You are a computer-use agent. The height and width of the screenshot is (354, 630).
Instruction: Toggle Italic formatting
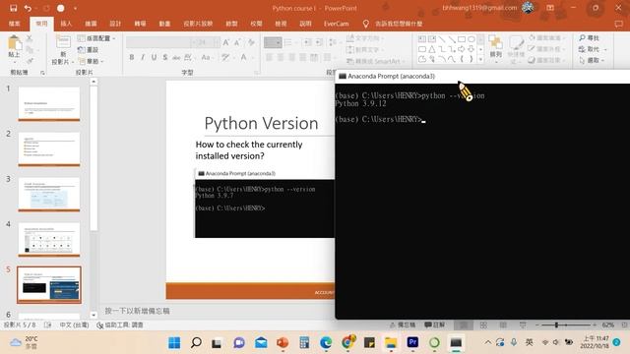(x=143, y=58)
